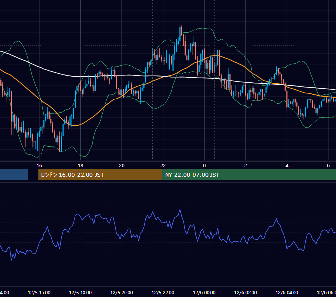Click the 12/5 18:00 time axis label
Screen dimensions: 336x297
pyautogui.click(x=81, y=292)
